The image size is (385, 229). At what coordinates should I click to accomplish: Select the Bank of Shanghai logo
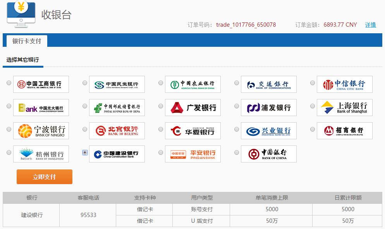344,108
